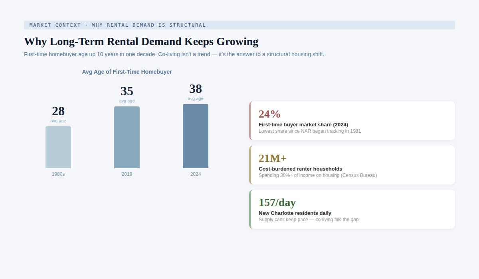This screenshot has width=479, height=279.
Task: Click the New Charlotte residents daily label
Action: [x=295, y=213]
